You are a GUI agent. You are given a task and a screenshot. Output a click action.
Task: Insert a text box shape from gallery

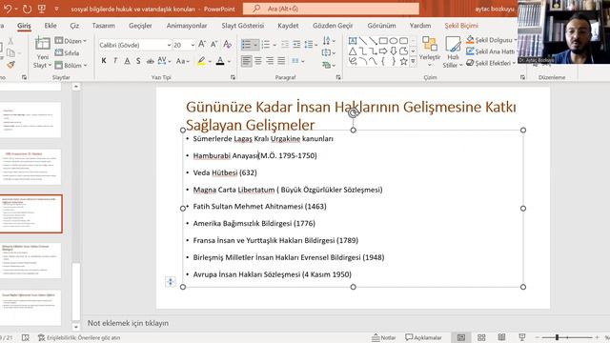coord(353,41)
